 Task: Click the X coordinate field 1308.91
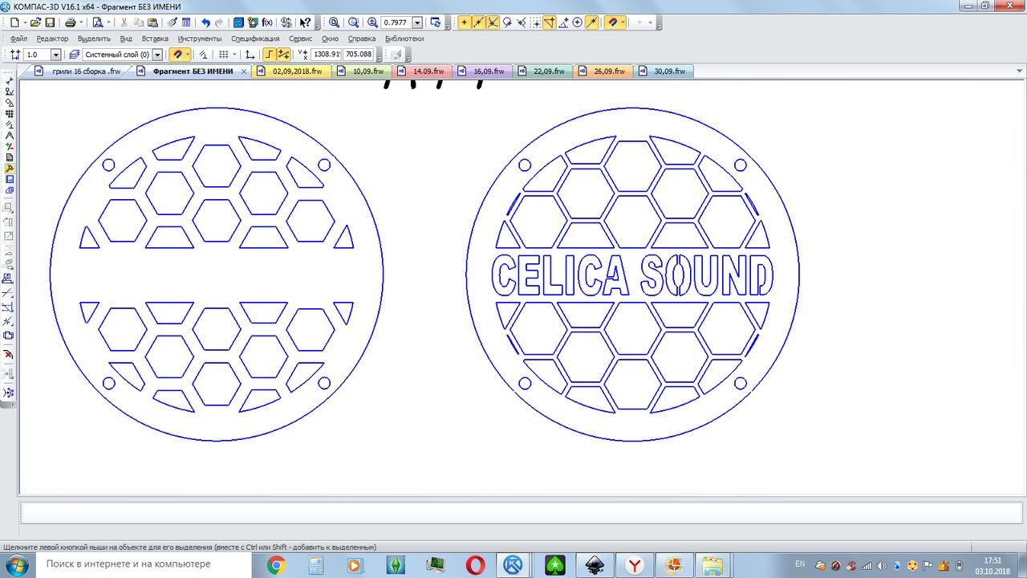[327, 55]
